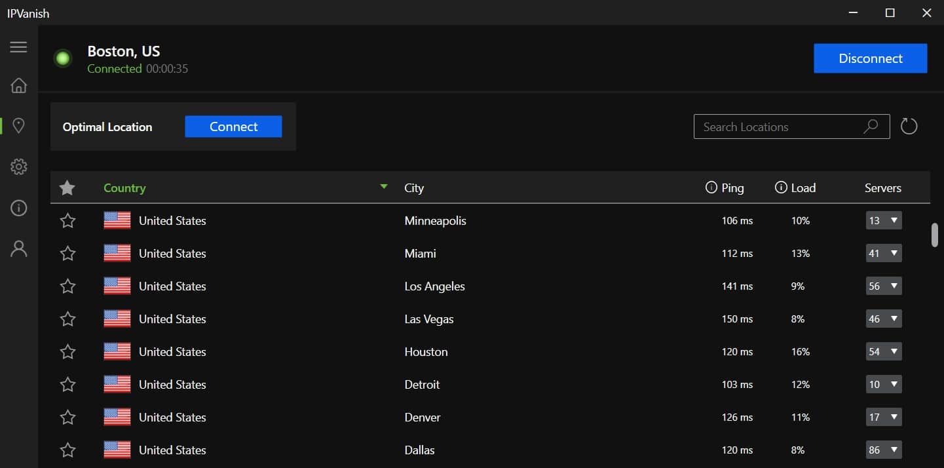Open the Information icon in sidebar
The image size is (944, 468).
[x=18, y=208]
